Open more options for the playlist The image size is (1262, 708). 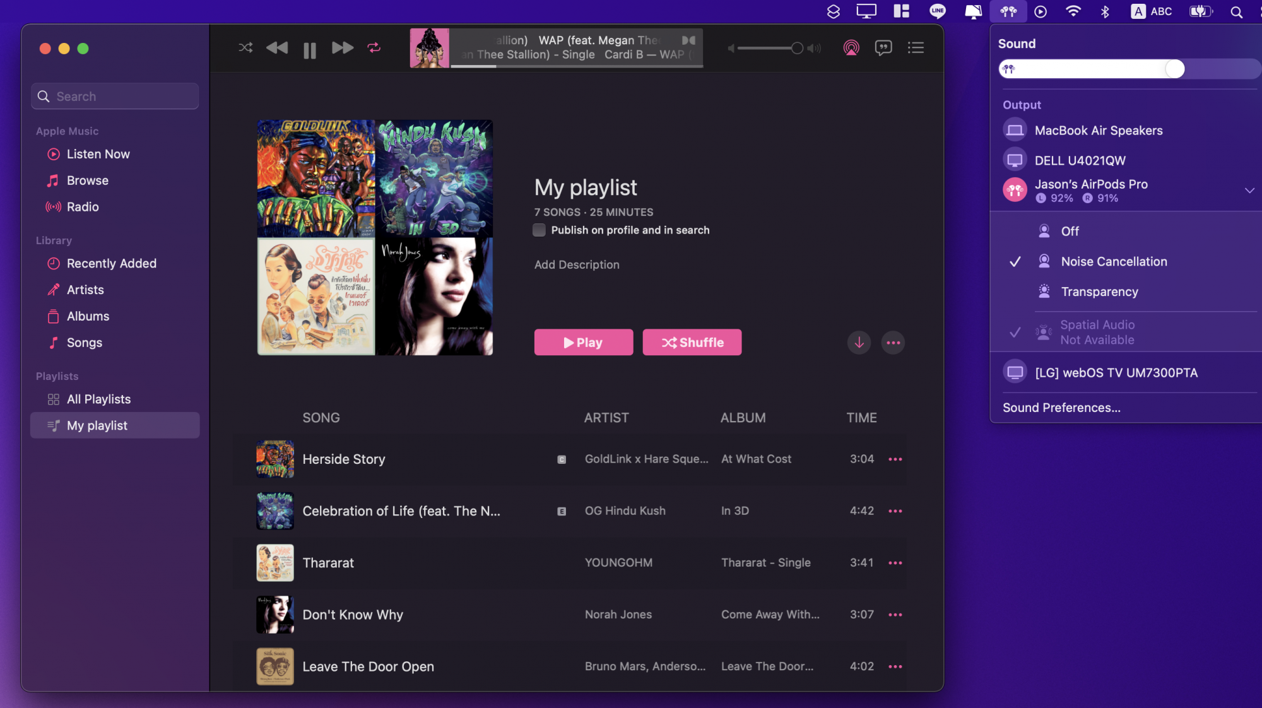pyautogui.click(x=893, y=343)
